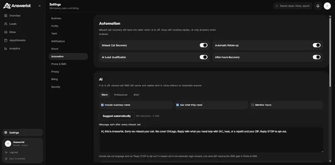The width and height of the screenshot is (335, 165).
Task: Click the Appointments calendar icon
Action: pos(6,40)
